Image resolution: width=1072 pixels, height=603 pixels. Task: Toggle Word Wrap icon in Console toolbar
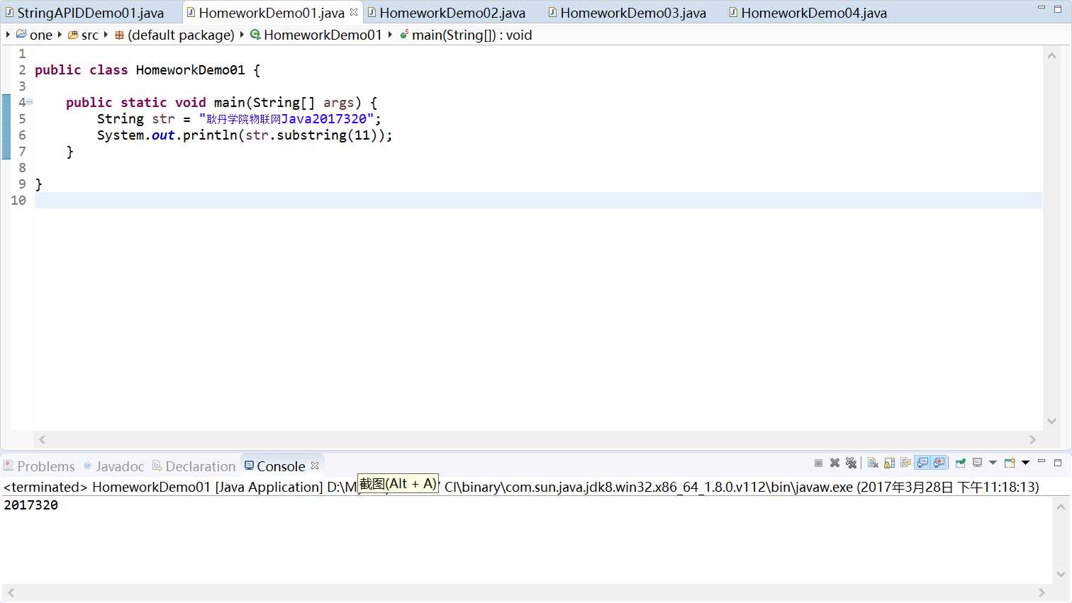point(905,463)
